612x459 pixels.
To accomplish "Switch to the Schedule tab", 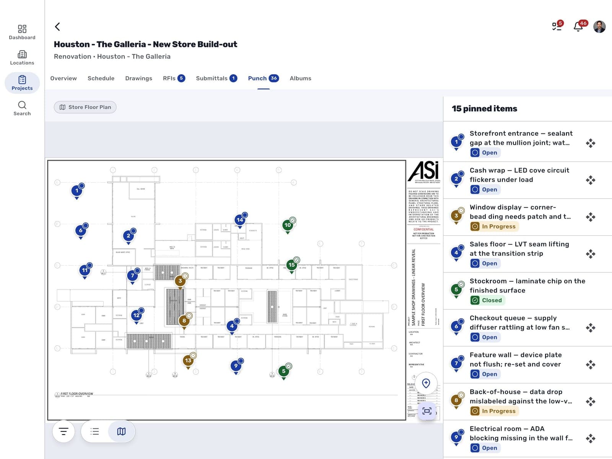I will 101,78.
